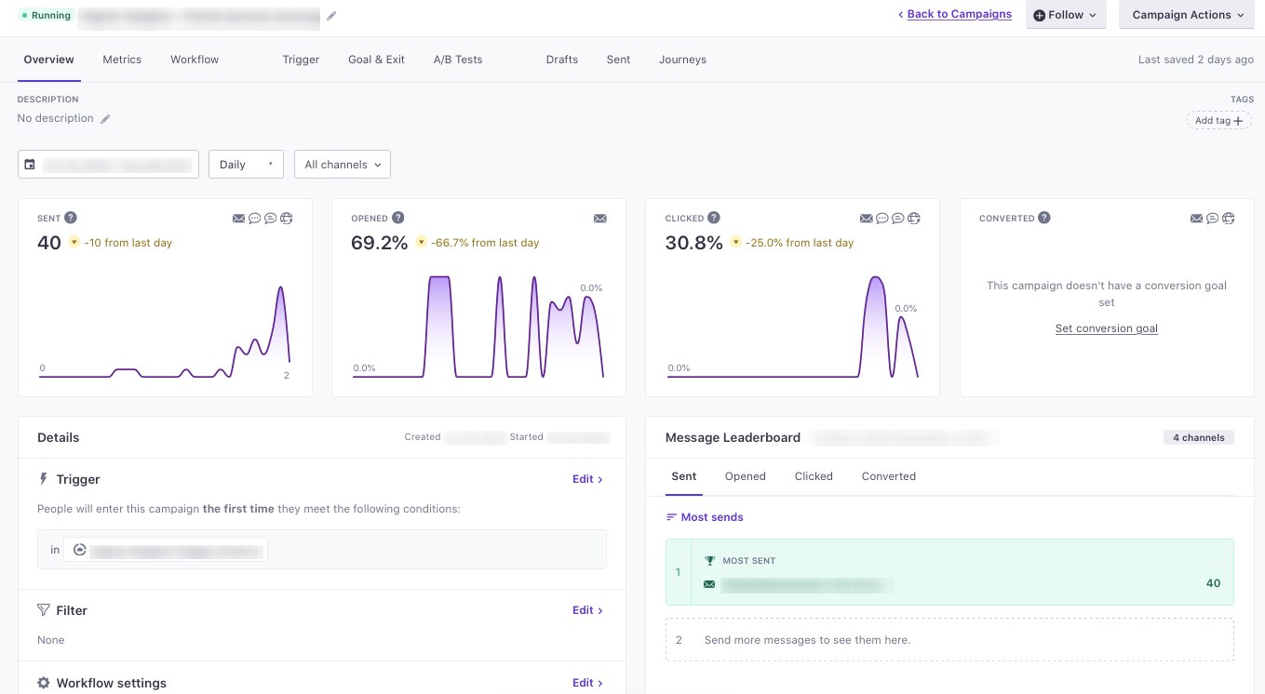The height and width of the screenshot is (694, 1265).
Task: Click the gear icon beside Workflow settings
Action: 43,683
